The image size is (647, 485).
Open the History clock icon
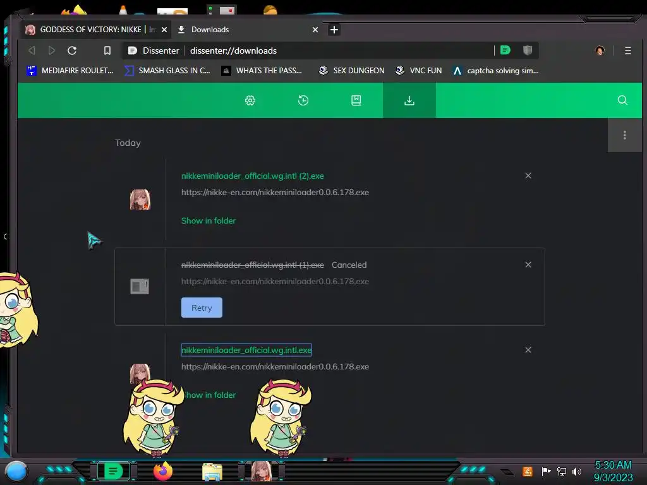click(303, 100)
